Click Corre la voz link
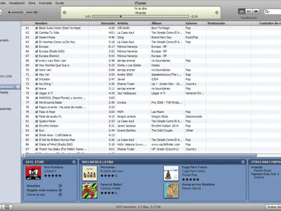This screenshot has width=281, height=211. [36, 195]
